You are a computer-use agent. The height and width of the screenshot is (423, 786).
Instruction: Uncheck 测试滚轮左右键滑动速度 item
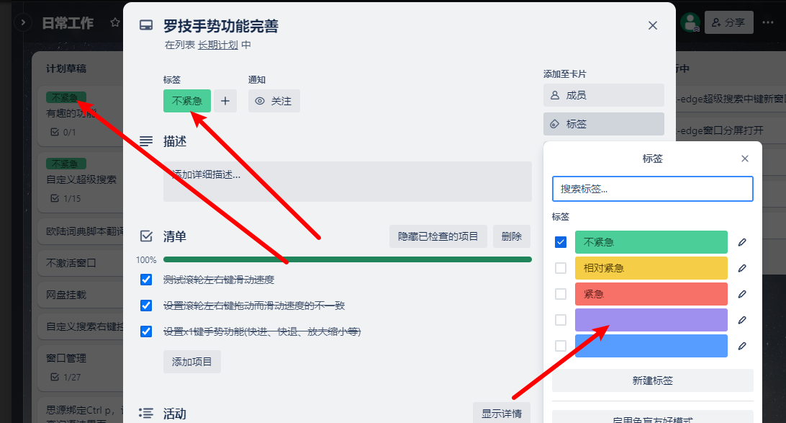click(x=146, y=280)
